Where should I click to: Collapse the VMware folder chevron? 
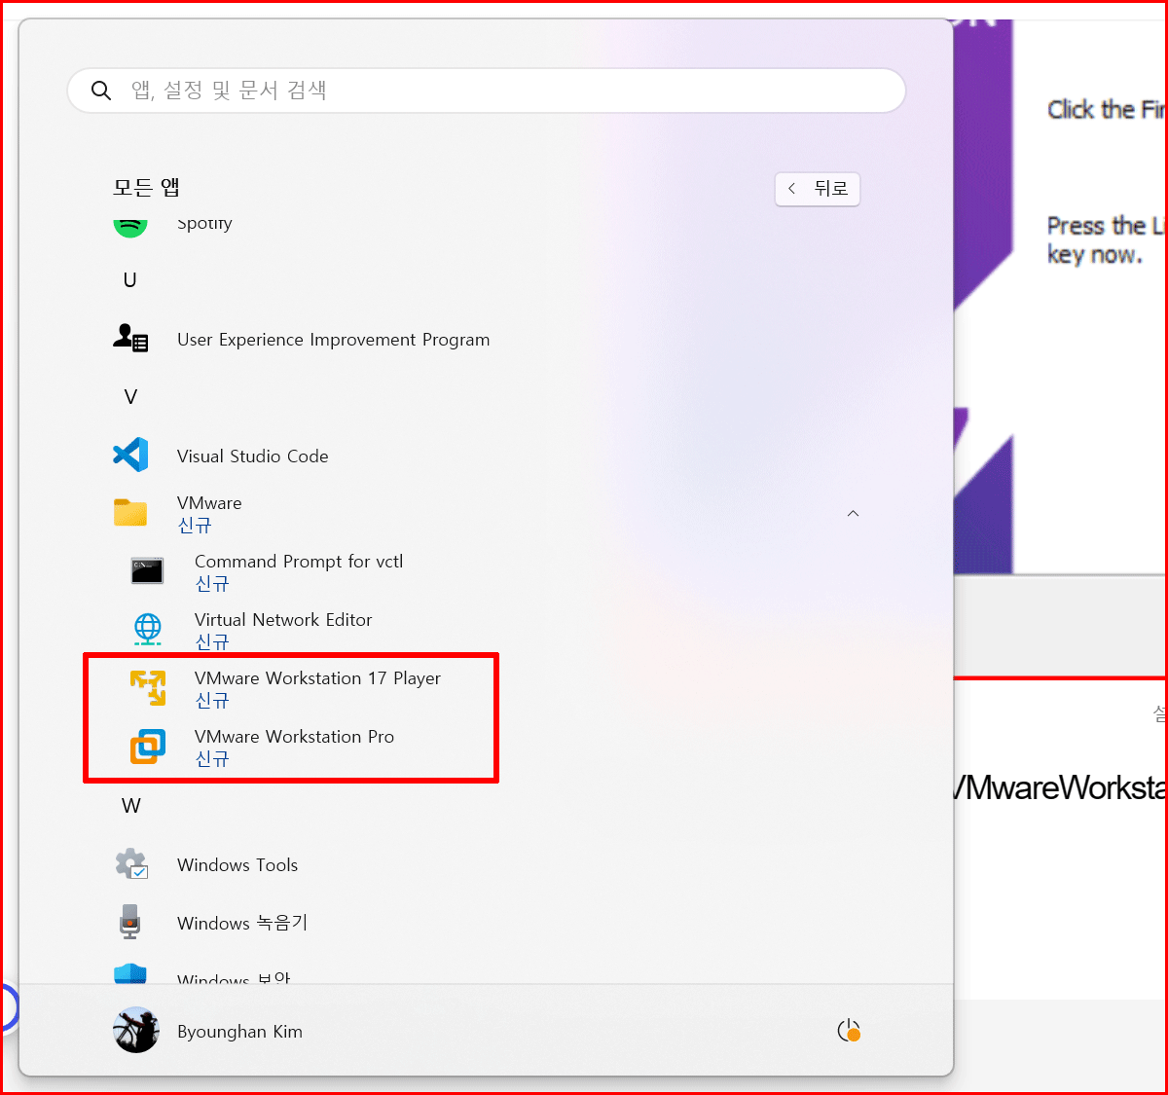[x=853, y=513]
